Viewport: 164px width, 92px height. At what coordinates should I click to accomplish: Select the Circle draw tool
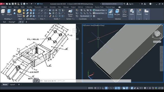tap(45, 13)
